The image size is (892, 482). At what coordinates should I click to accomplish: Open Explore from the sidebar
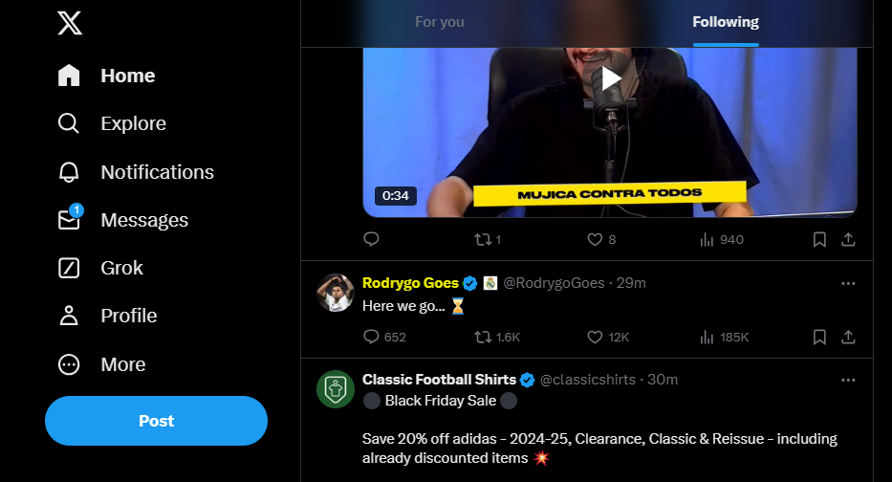pos(111,123)
